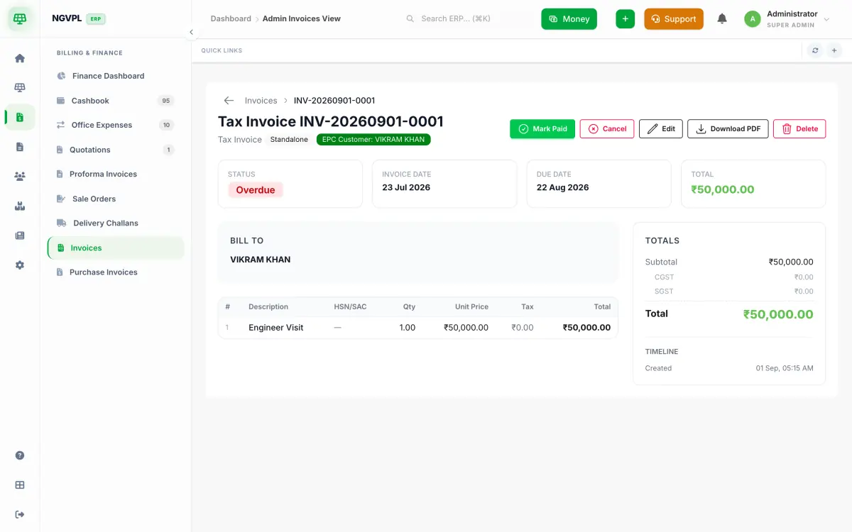Add a new quick link
The image size is (852, 532).
coord(834,50)
